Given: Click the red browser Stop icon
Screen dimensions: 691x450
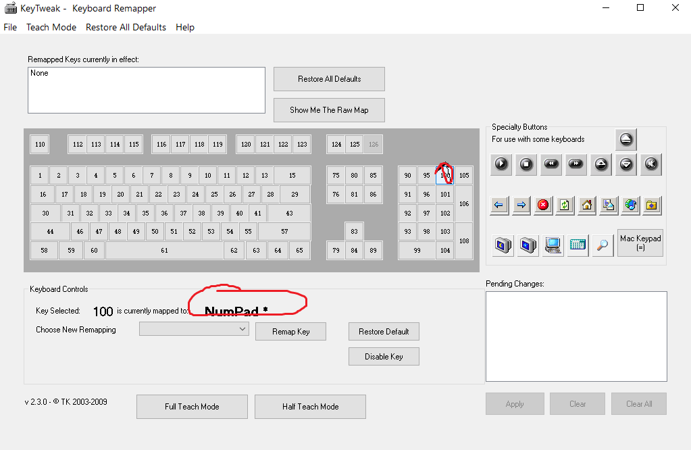Looking at the screenshot, I should [542, 205].
